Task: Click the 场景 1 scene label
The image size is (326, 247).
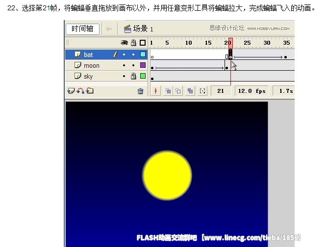Action: pyautogui.click(x=143, y=29)
